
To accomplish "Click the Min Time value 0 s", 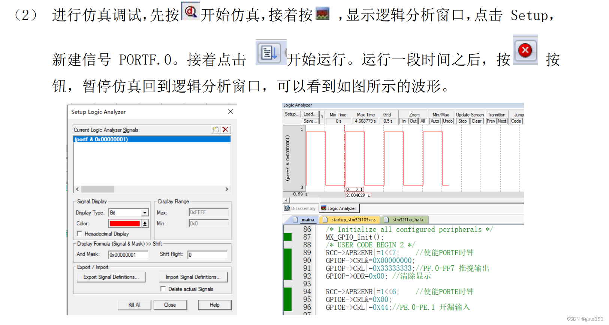I will (338, 121).
